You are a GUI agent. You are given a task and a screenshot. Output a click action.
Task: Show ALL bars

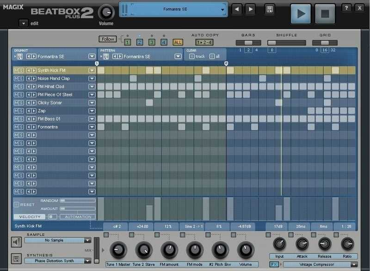[x=178, y=42]
